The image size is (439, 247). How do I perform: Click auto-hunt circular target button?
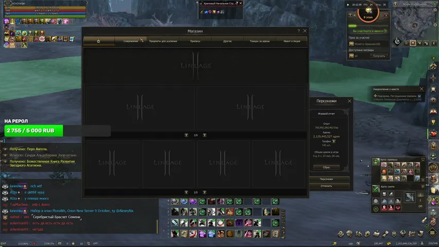[376, 209]
